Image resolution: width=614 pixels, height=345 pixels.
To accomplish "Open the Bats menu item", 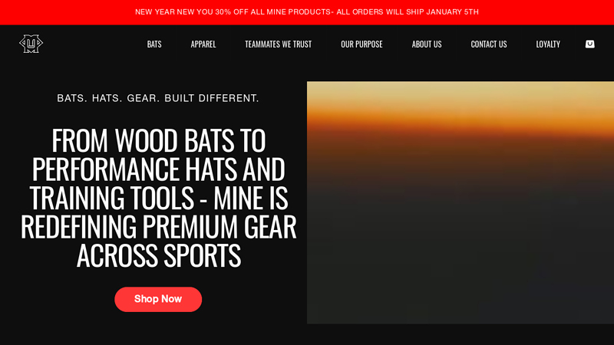I will 154,44.
